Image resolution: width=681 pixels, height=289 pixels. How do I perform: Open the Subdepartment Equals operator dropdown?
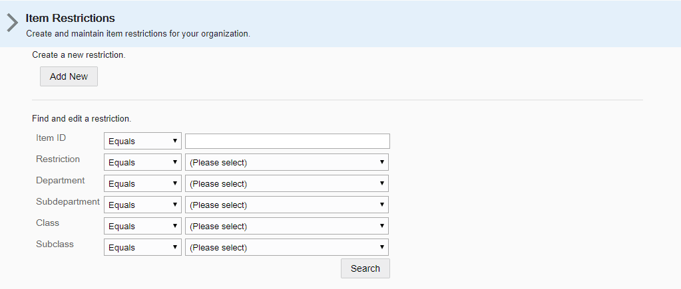pos(142,205)
